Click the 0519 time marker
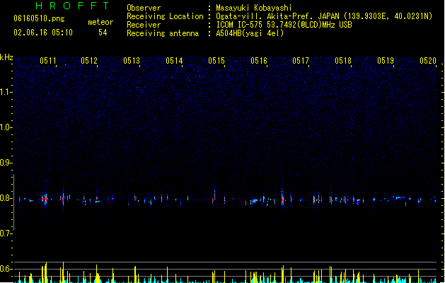The width and height of the screenshot is (445, 283). (386, 61)
